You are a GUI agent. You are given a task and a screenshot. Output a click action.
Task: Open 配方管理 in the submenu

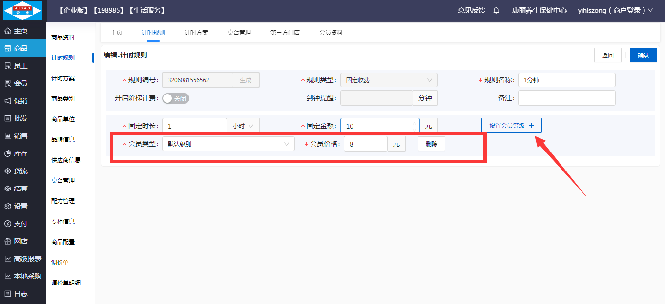(63, 201)
